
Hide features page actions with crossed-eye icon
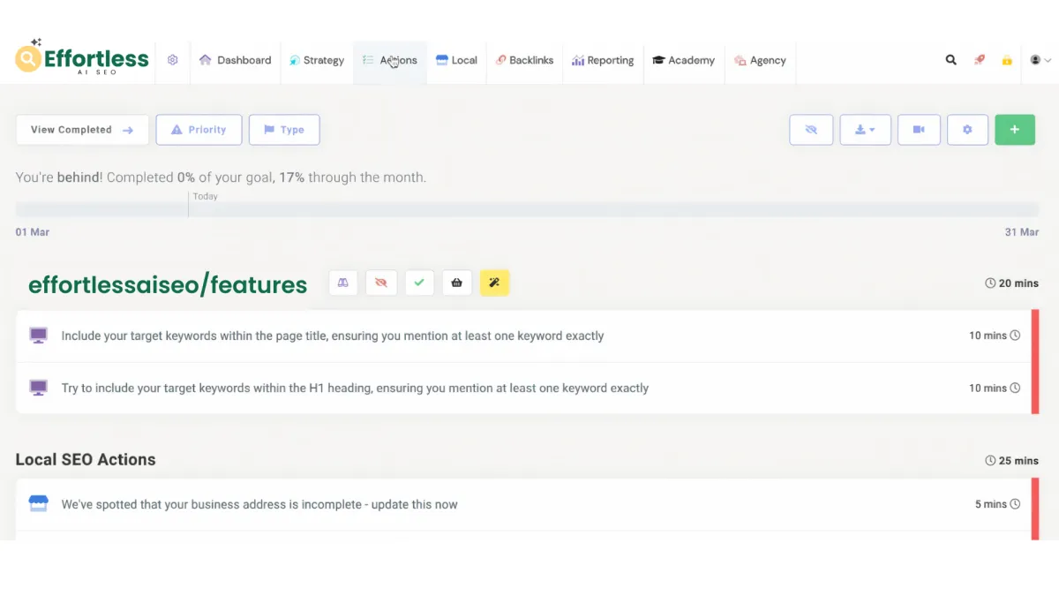(x=381, y=283)
